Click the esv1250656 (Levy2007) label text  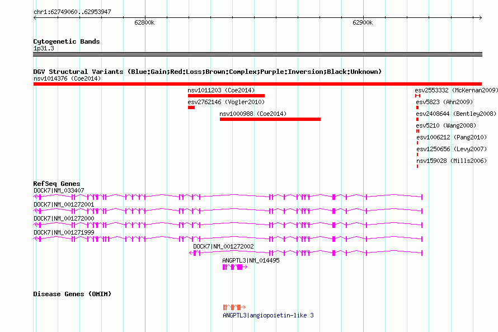point(452,149)
